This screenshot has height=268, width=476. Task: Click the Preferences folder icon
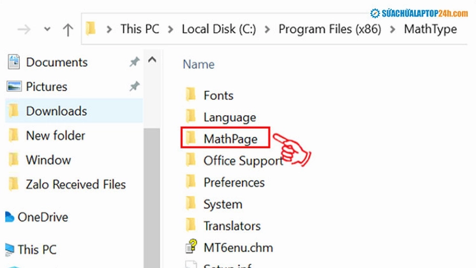[191, 181]
